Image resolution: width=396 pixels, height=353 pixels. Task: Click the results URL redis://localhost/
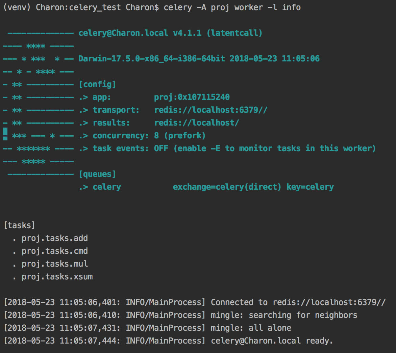(196, 123)
